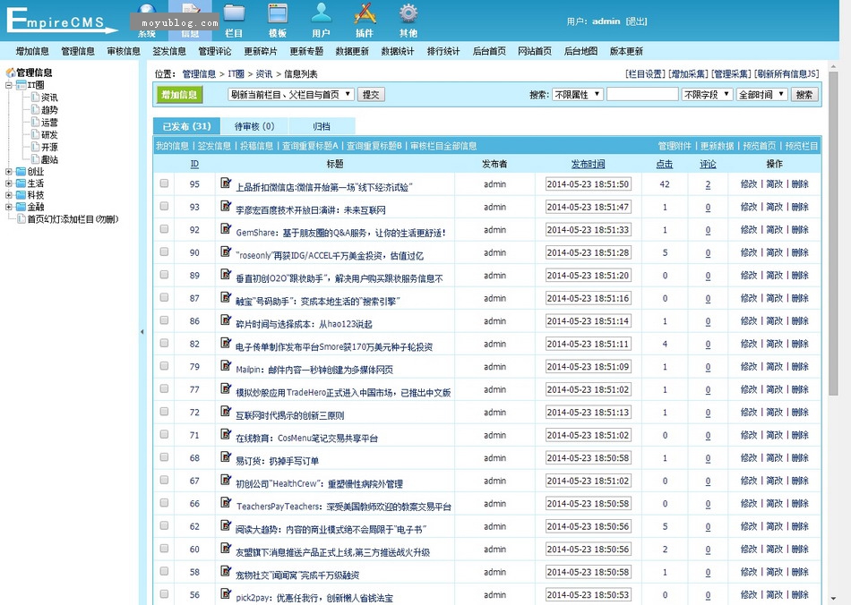
Task: Click the green 增加信息 button
Action: click(x=179, y=94)
